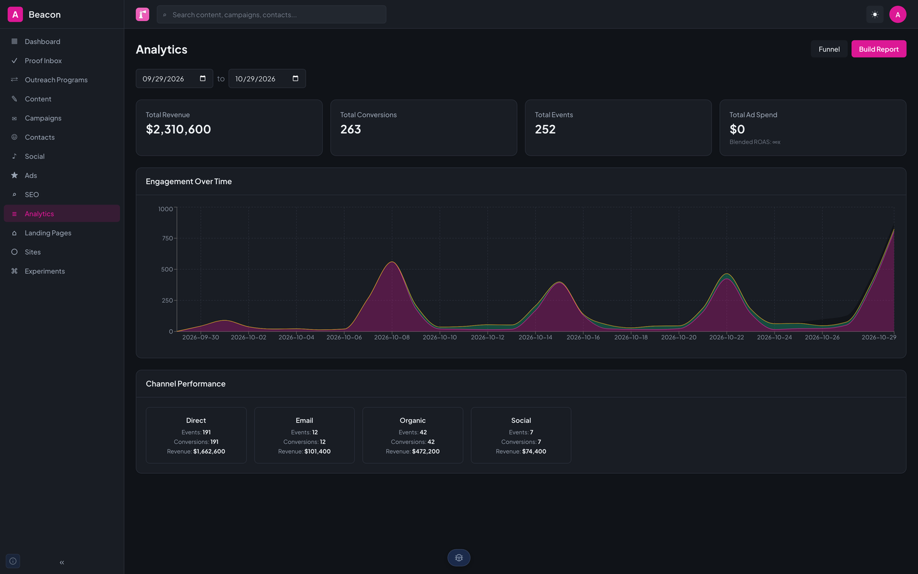Viewport: 918px width, 574px height.
Task: Click the Outreach Programs arrows icon
Action: point(14,80)
